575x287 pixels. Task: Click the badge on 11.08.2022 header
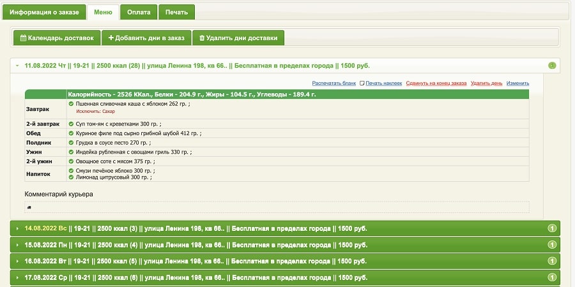pos(552,66)
